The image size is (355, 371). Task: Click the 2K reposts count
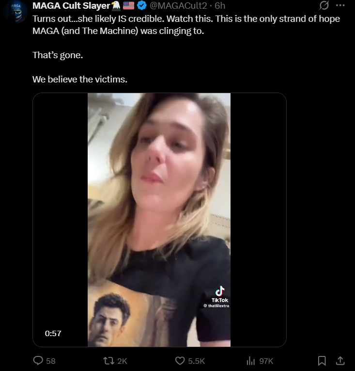point(122,361)
